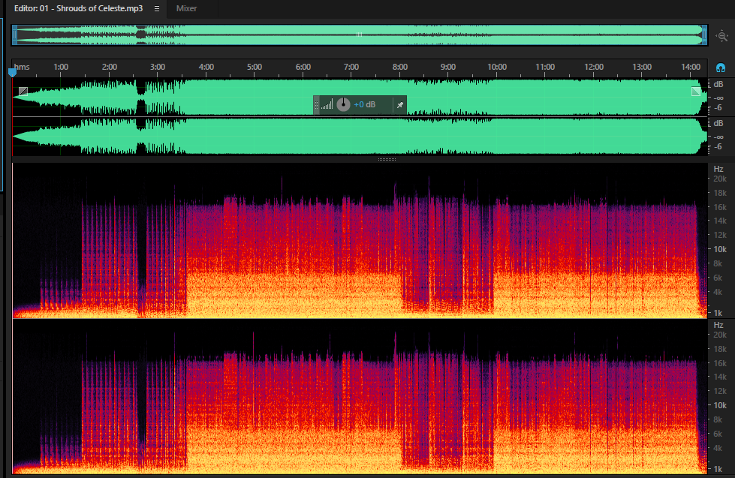The image size is (735, 478).
Task: Click the 12:00 mark on the time ruler
Action: 594,67
